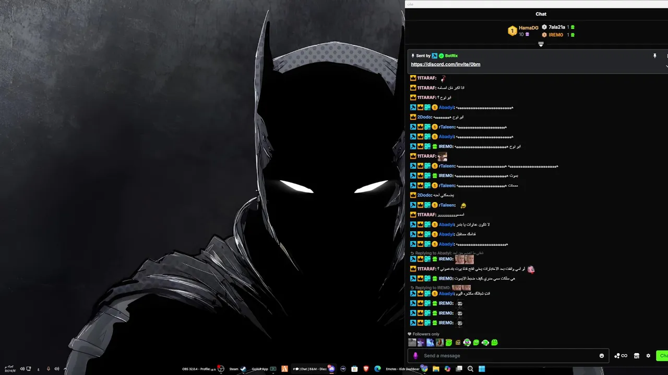The width and height of the screenshot is (668, 375).
Task: Expand the gift leaderboard arrow
Action: [541, 44]
